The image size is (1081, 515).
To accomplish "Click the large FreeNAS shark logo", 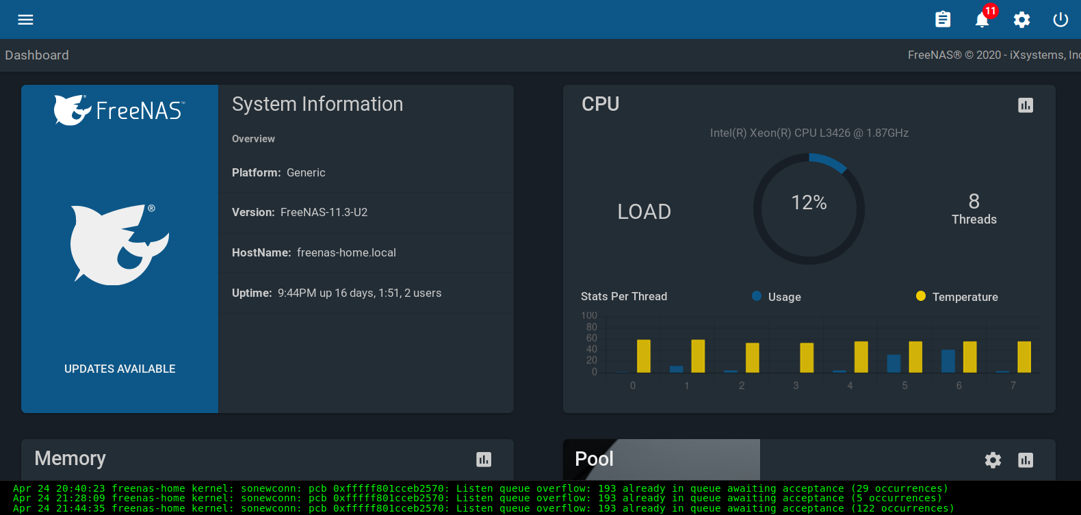I will (x=120, y=244).
